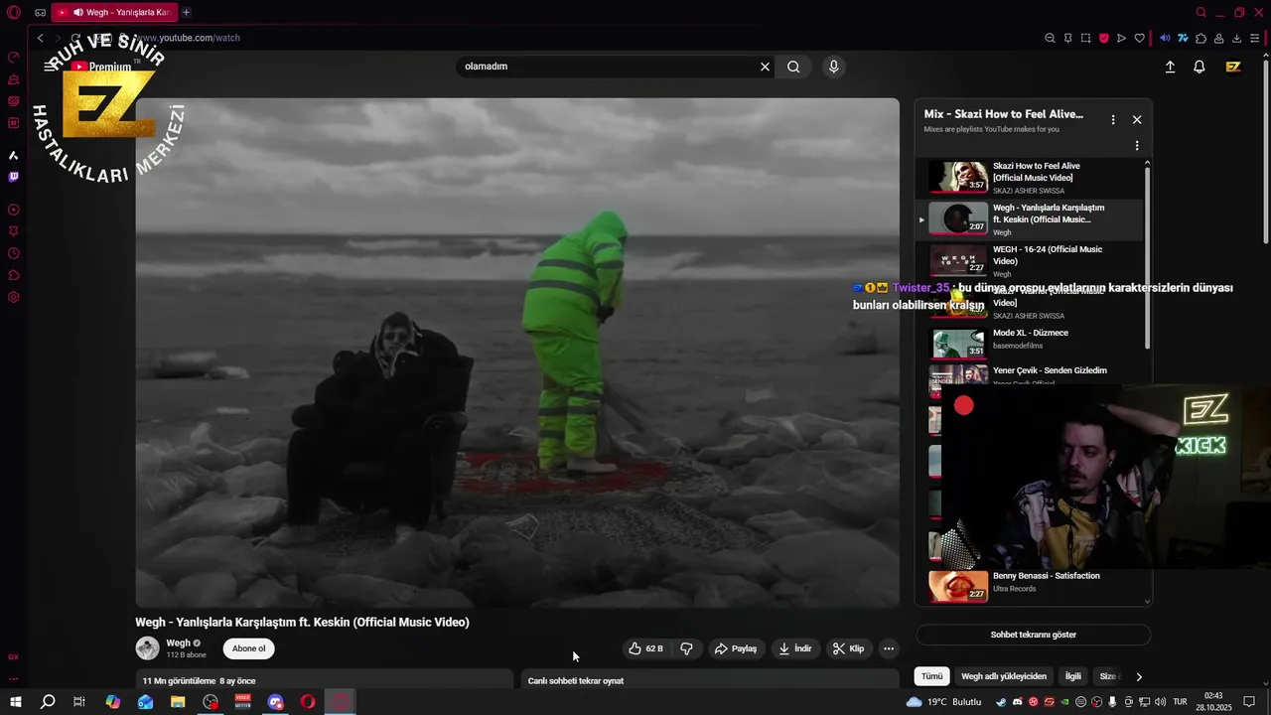Play 'Mode XL - Düzmece' from the playlist
Viewport: 1271px width, 715px height.
tap(1029, 344)
